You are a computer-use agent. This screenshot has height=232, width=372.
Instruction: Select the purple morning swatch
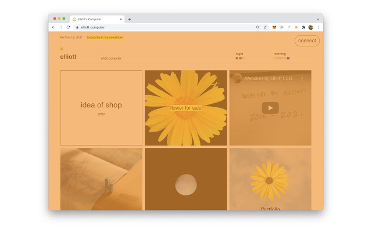pos(288,58)
